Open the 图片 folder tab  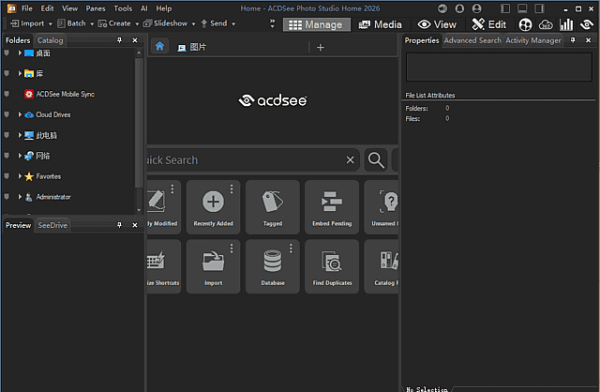click(192, 47)
